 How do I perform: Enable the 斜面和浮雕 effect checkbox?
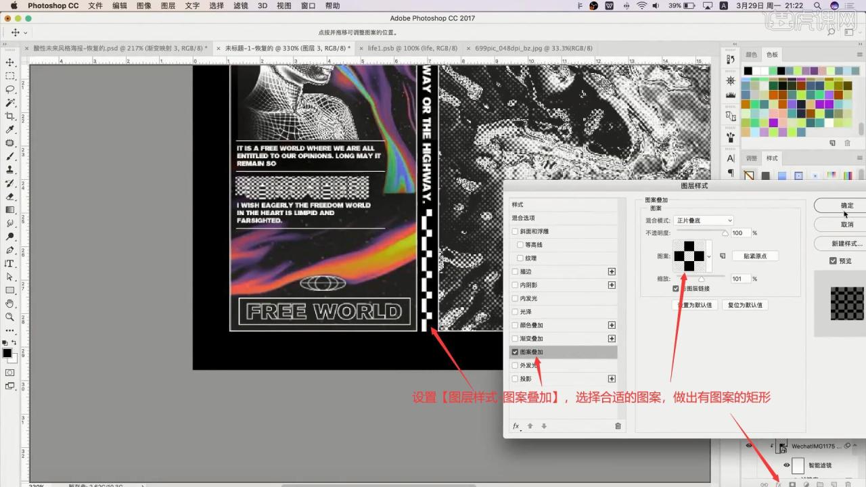[x=515, y=231]
